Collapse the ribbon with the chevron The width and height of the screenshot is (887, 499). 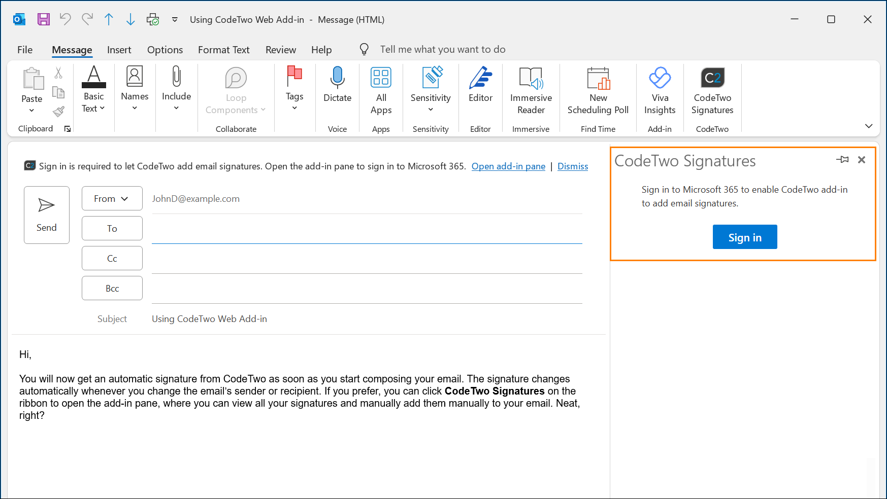869,126
